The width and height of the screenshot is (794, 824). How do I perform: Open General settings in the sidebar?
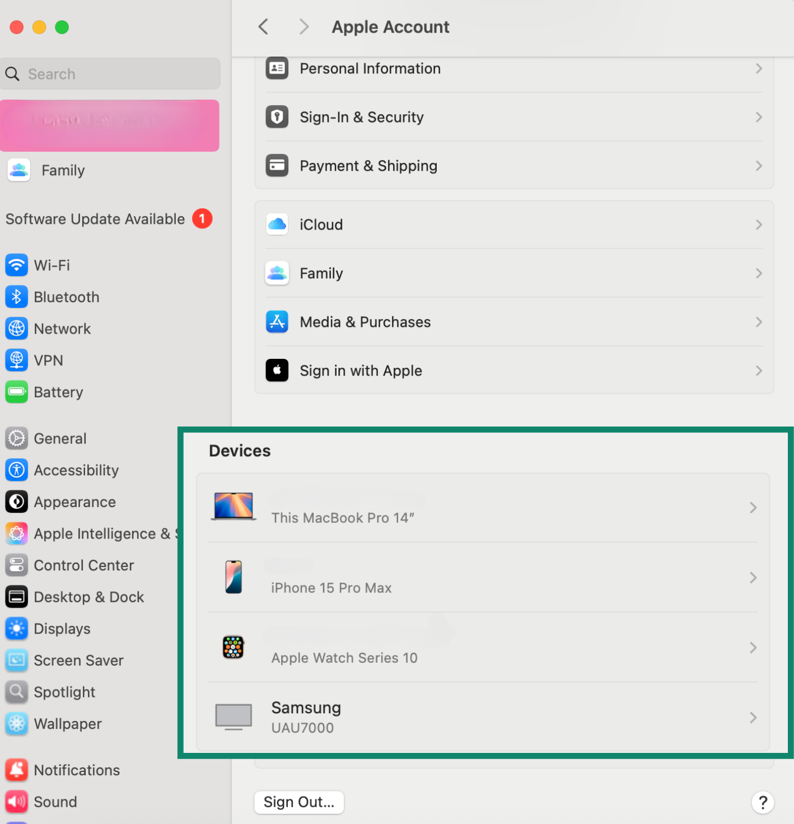(60, 438)
